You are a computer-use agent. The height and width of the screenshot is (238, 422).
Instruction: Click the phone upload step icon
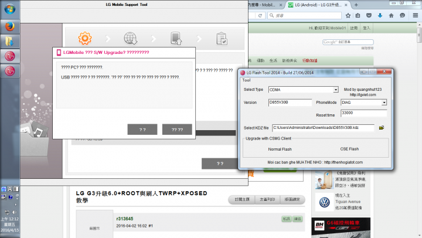pyautogui.click(x=176, y=39)
